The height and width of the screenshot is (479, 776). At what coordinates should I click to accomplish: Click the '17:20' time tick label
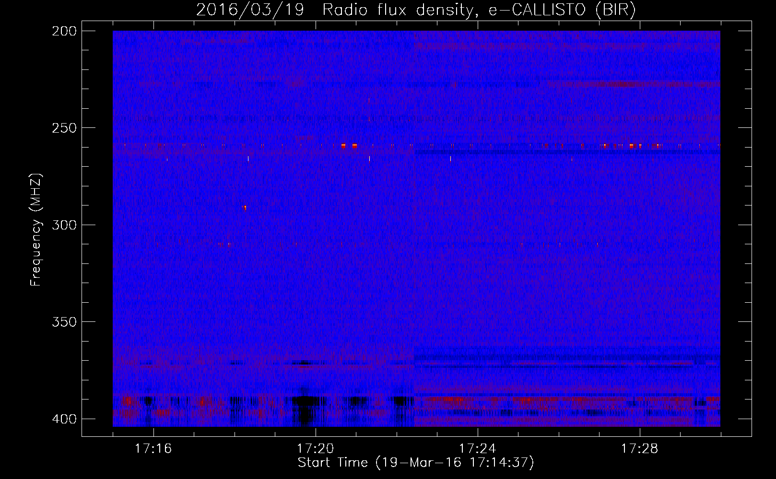pos(315,449)
